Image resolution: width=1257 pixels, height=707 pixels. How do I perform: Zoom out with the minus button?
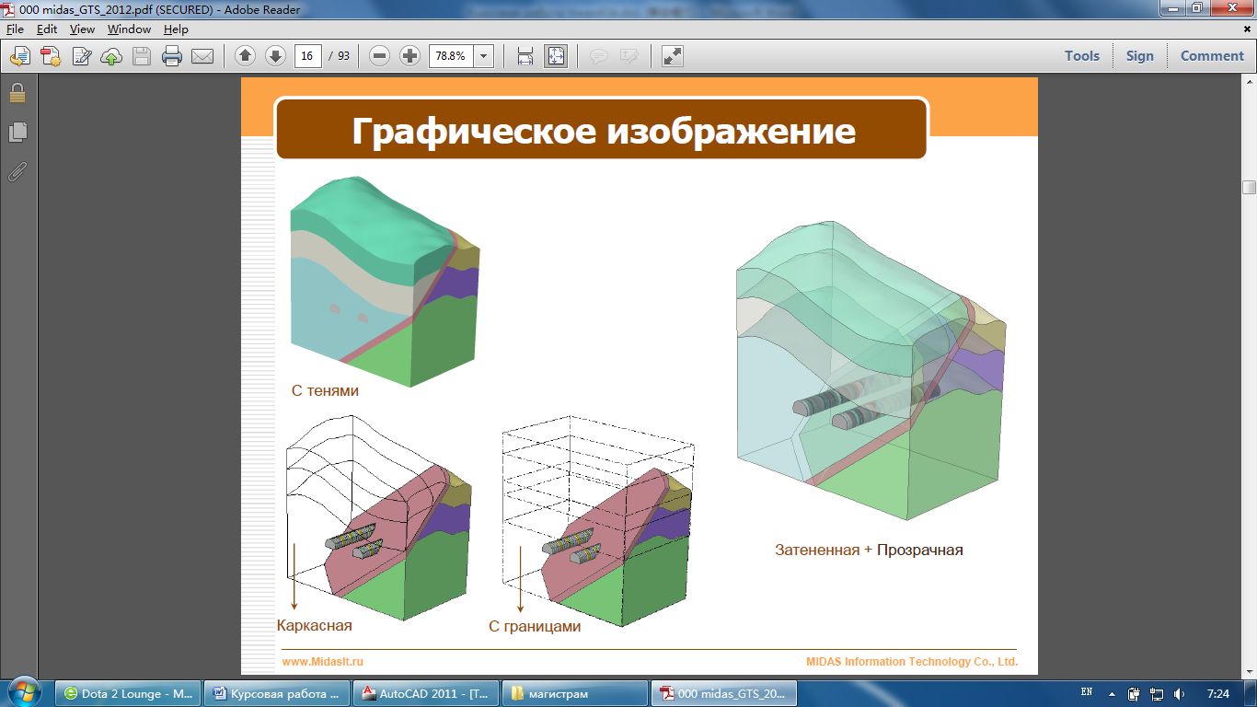coord(380,56)
